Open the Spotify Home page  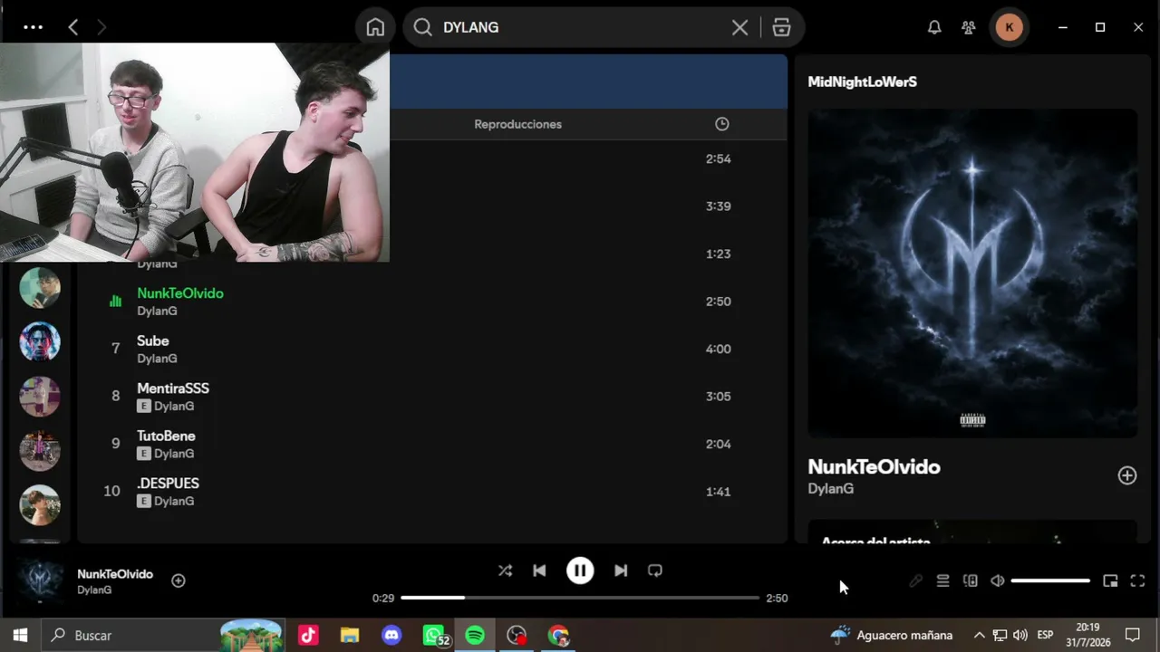(375, 27)
